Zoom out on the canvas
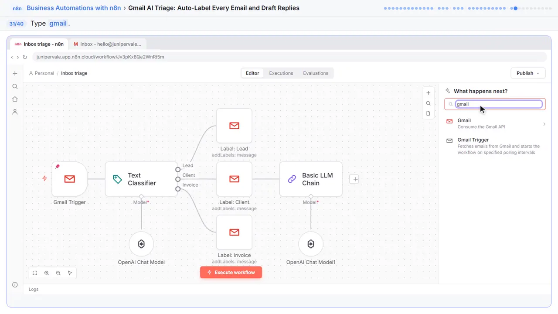This screenshot has height=314, width=558. click(x=58, y=273)
